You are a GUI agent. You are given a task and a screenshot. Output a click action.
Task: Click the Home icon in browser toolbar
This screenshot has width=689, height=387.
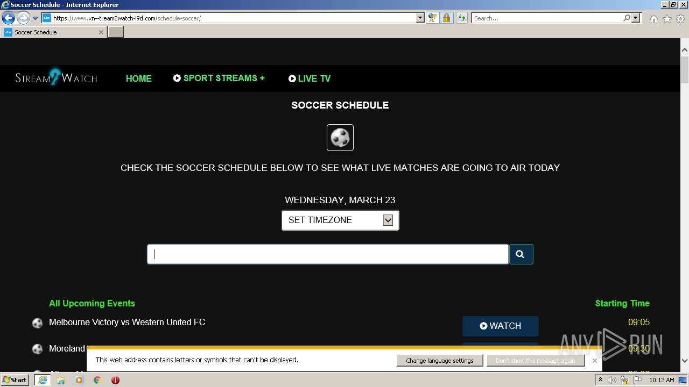pos(653,19)
